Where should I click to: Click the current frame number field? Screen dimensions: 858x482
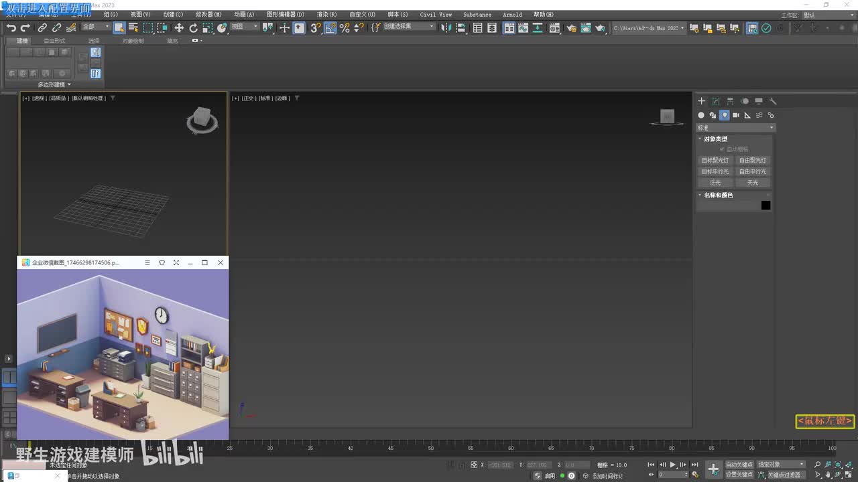(672, 475)
